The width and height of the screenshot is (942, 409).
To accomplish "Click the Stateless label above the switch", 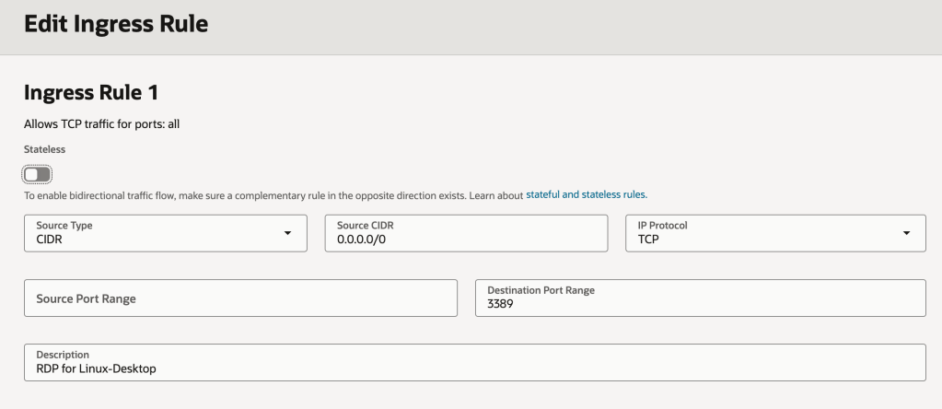I will coord(44,148).
